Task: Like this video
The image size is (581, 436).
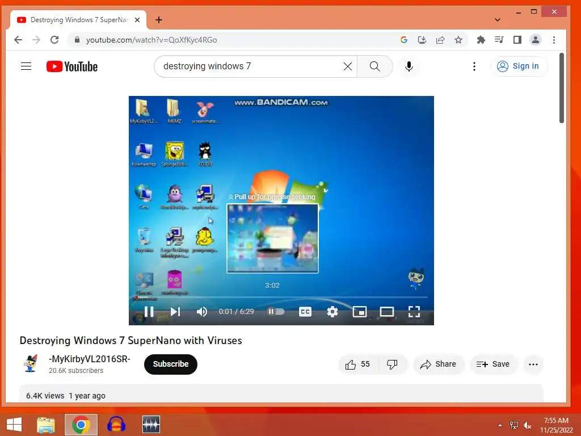Action: (357, 364)
